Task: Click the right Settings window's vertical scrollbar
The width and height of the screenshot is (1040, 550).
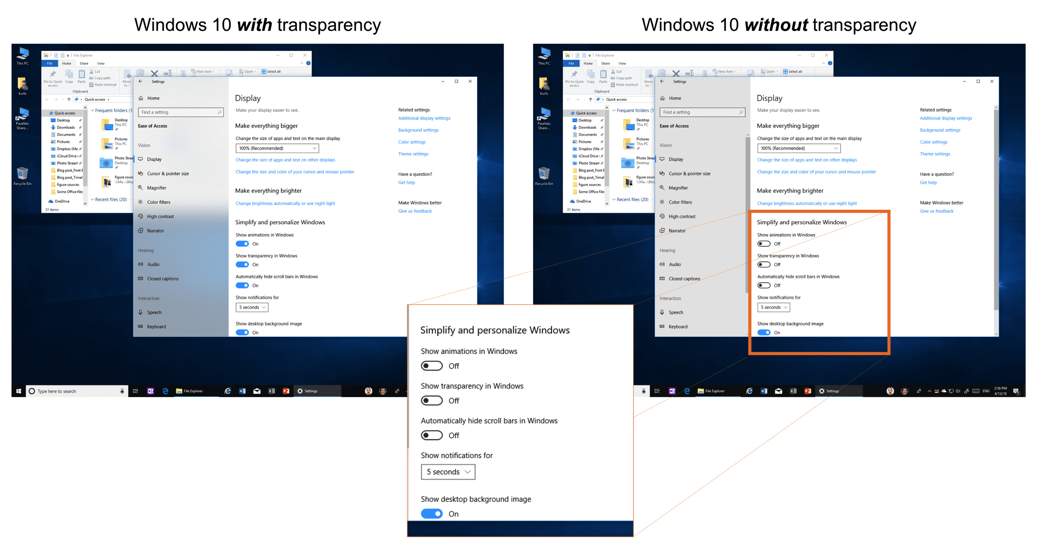Action: coord(996,208)
